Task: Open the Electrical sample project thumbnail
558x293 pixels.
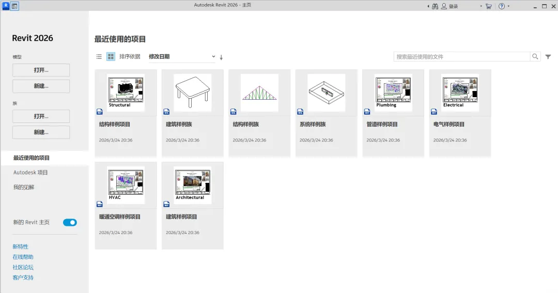Action: pyautogui.click(x=460, y=92)
